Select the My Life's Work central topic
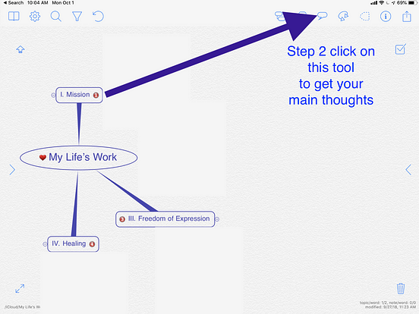This screenshot has width=419, height=314. point(79,158)
